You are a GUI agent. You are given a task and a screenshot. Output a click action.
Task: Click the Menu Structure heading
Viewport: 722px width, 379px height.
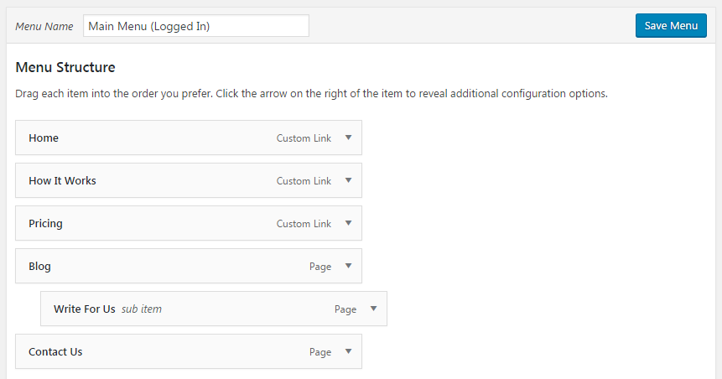point(65,67)
